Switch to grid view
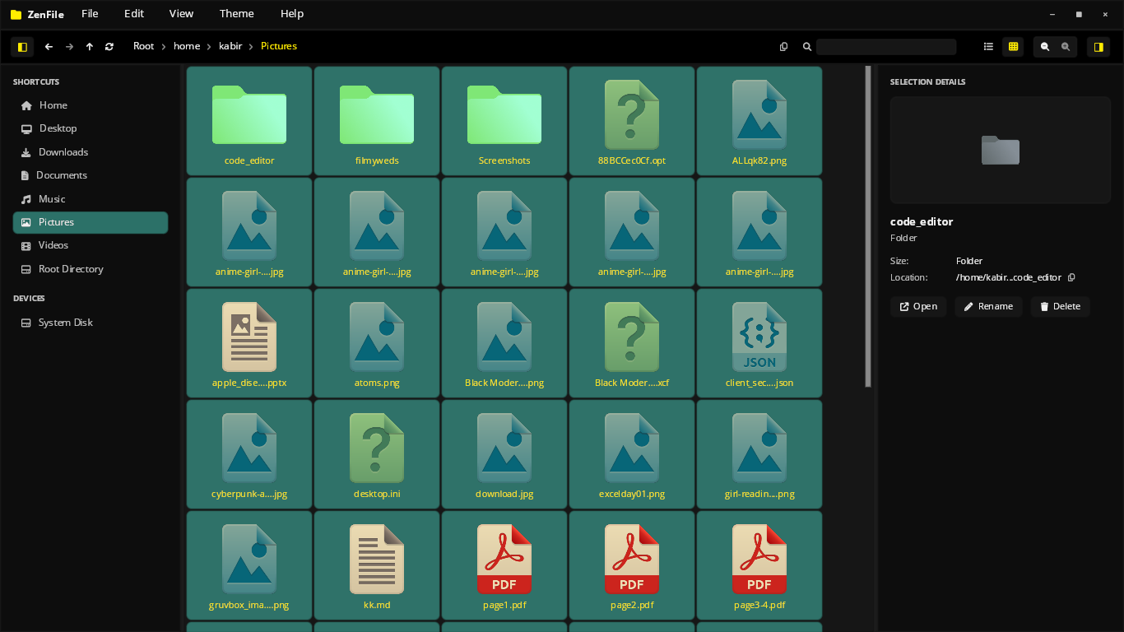Viewport: 1124px width, 632px height. click(1013, 47)
